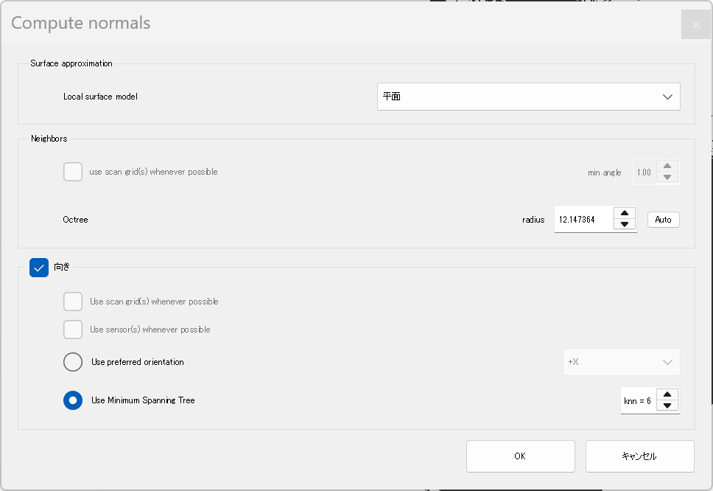
Task: Confirm with the OK button
Action: [520, 456]
